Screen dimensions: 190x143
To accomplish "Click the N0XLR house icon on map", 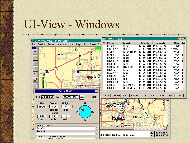I will click(114, 118).
